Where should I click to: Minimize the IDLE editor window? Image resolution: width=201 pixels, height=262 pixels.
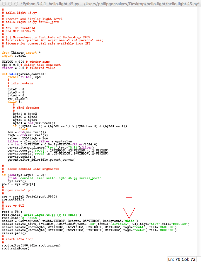pyautogui.click(x=10, y=4)
